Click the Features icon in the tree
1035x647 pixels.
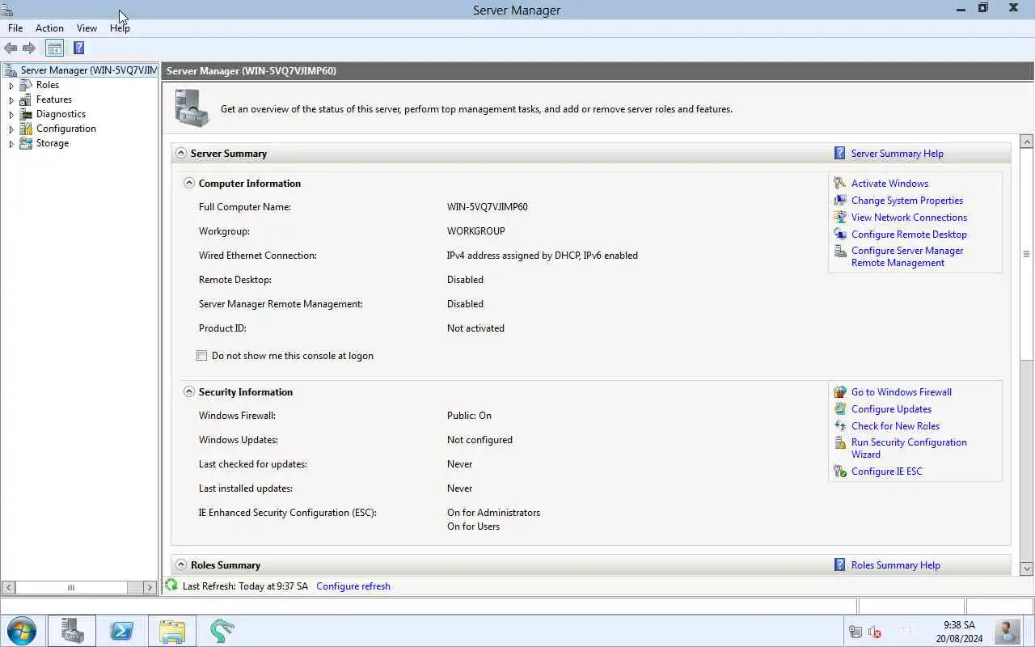pos(26,99)
